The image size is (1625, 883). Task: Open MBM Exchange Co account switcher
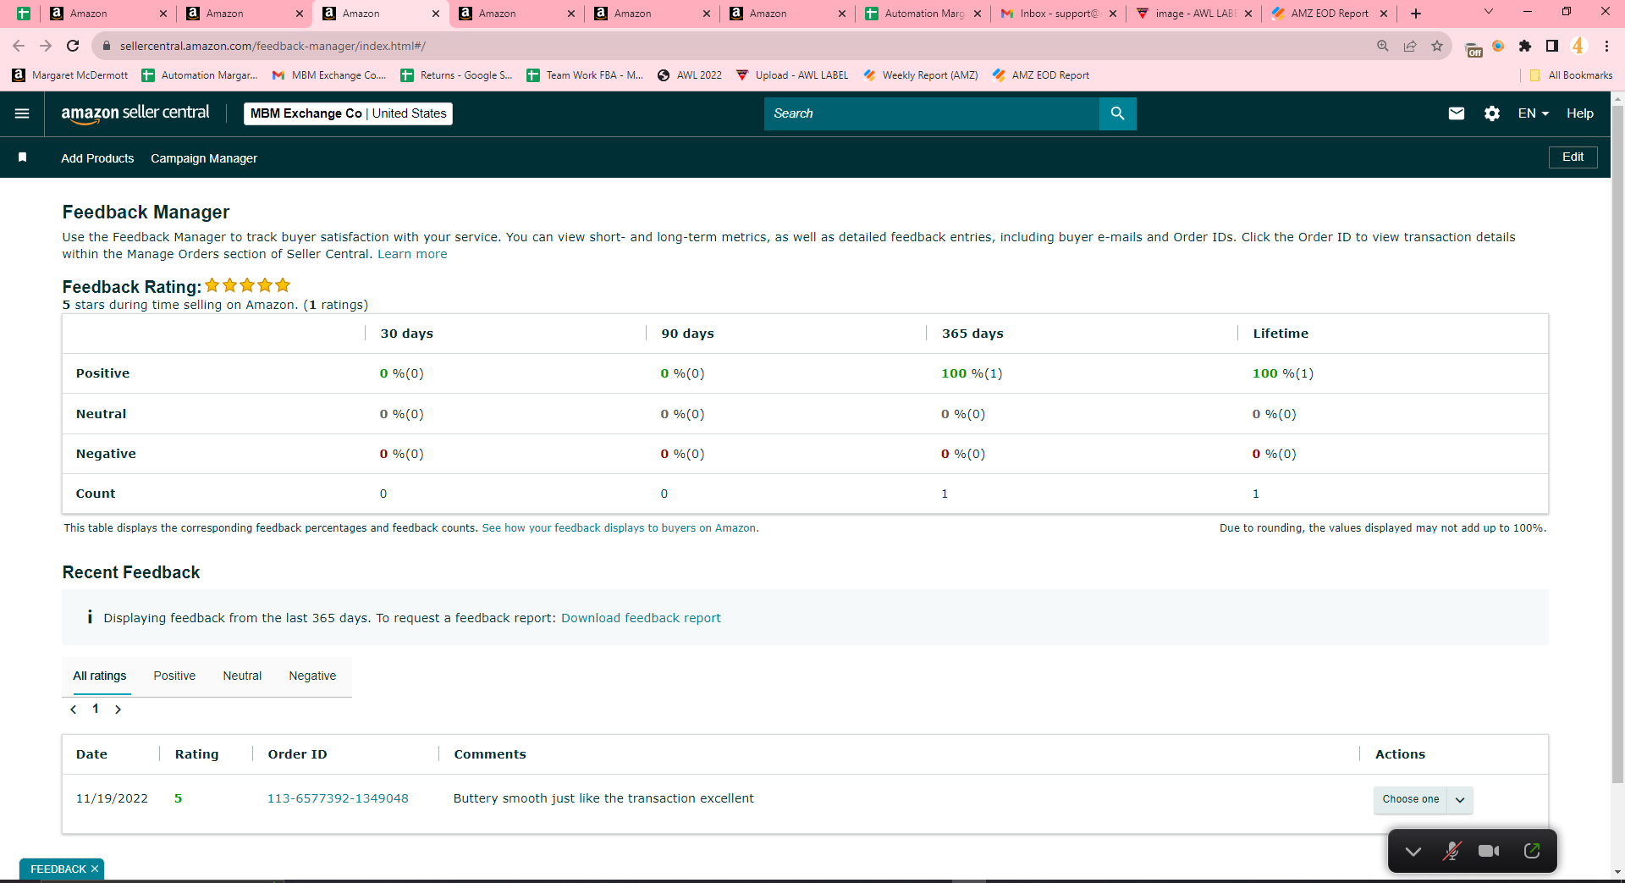(x=348, y=113)
